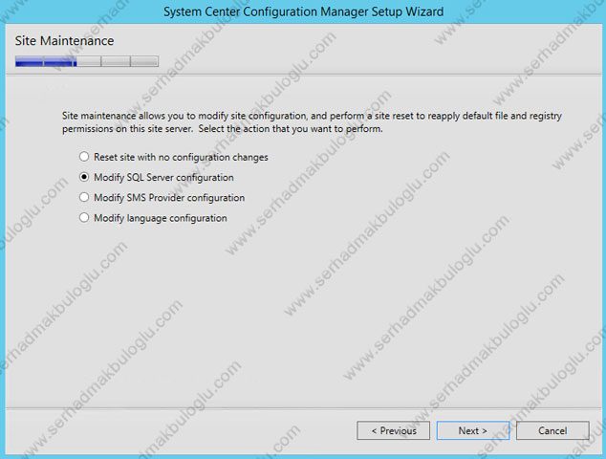The width and height of the screenshot is (606, 459).
Task: Click the Site Maintenance page heading
Action: 65,42
